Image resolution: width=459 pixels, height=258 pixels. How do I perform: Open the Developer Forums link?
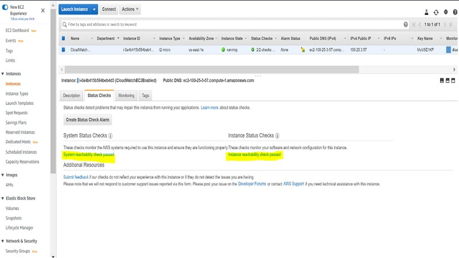click(252, 184)
